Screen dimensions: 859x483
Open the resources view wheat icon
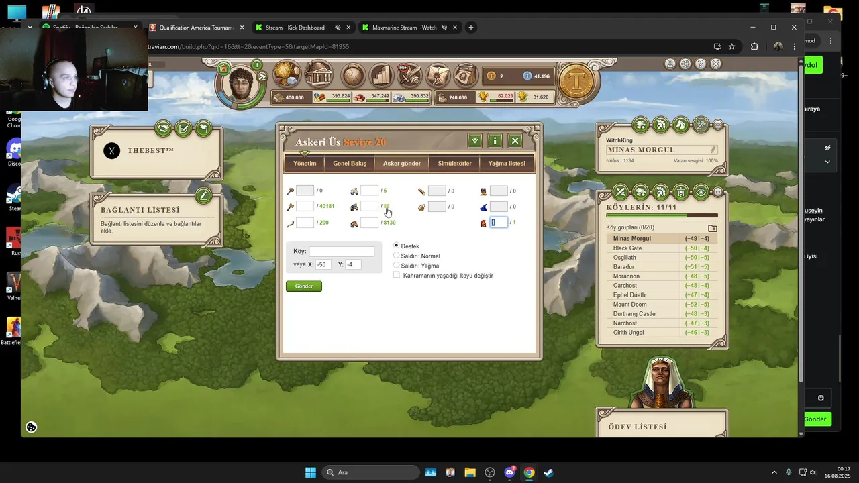pos(287,74)
